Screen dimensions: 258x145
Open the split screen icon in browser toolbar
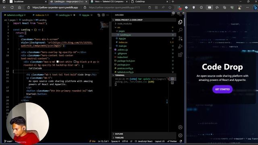coord(210,7)
